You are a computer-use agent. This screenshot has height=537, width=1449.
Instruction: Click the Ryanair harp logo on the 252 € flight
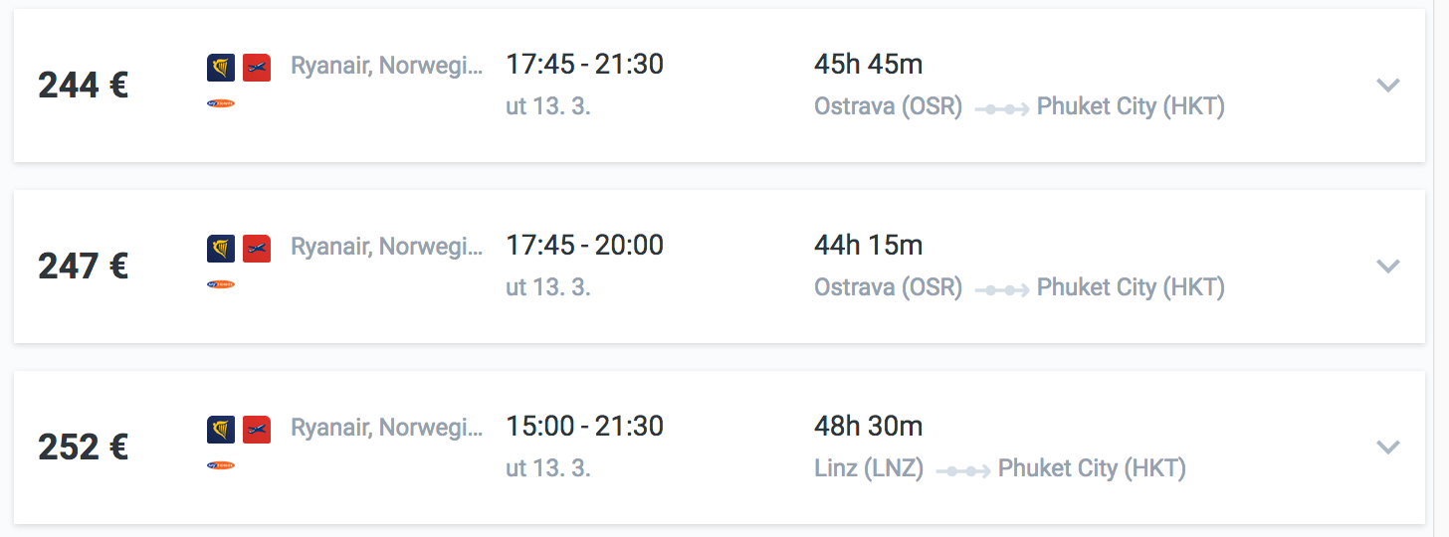(221, 430)
